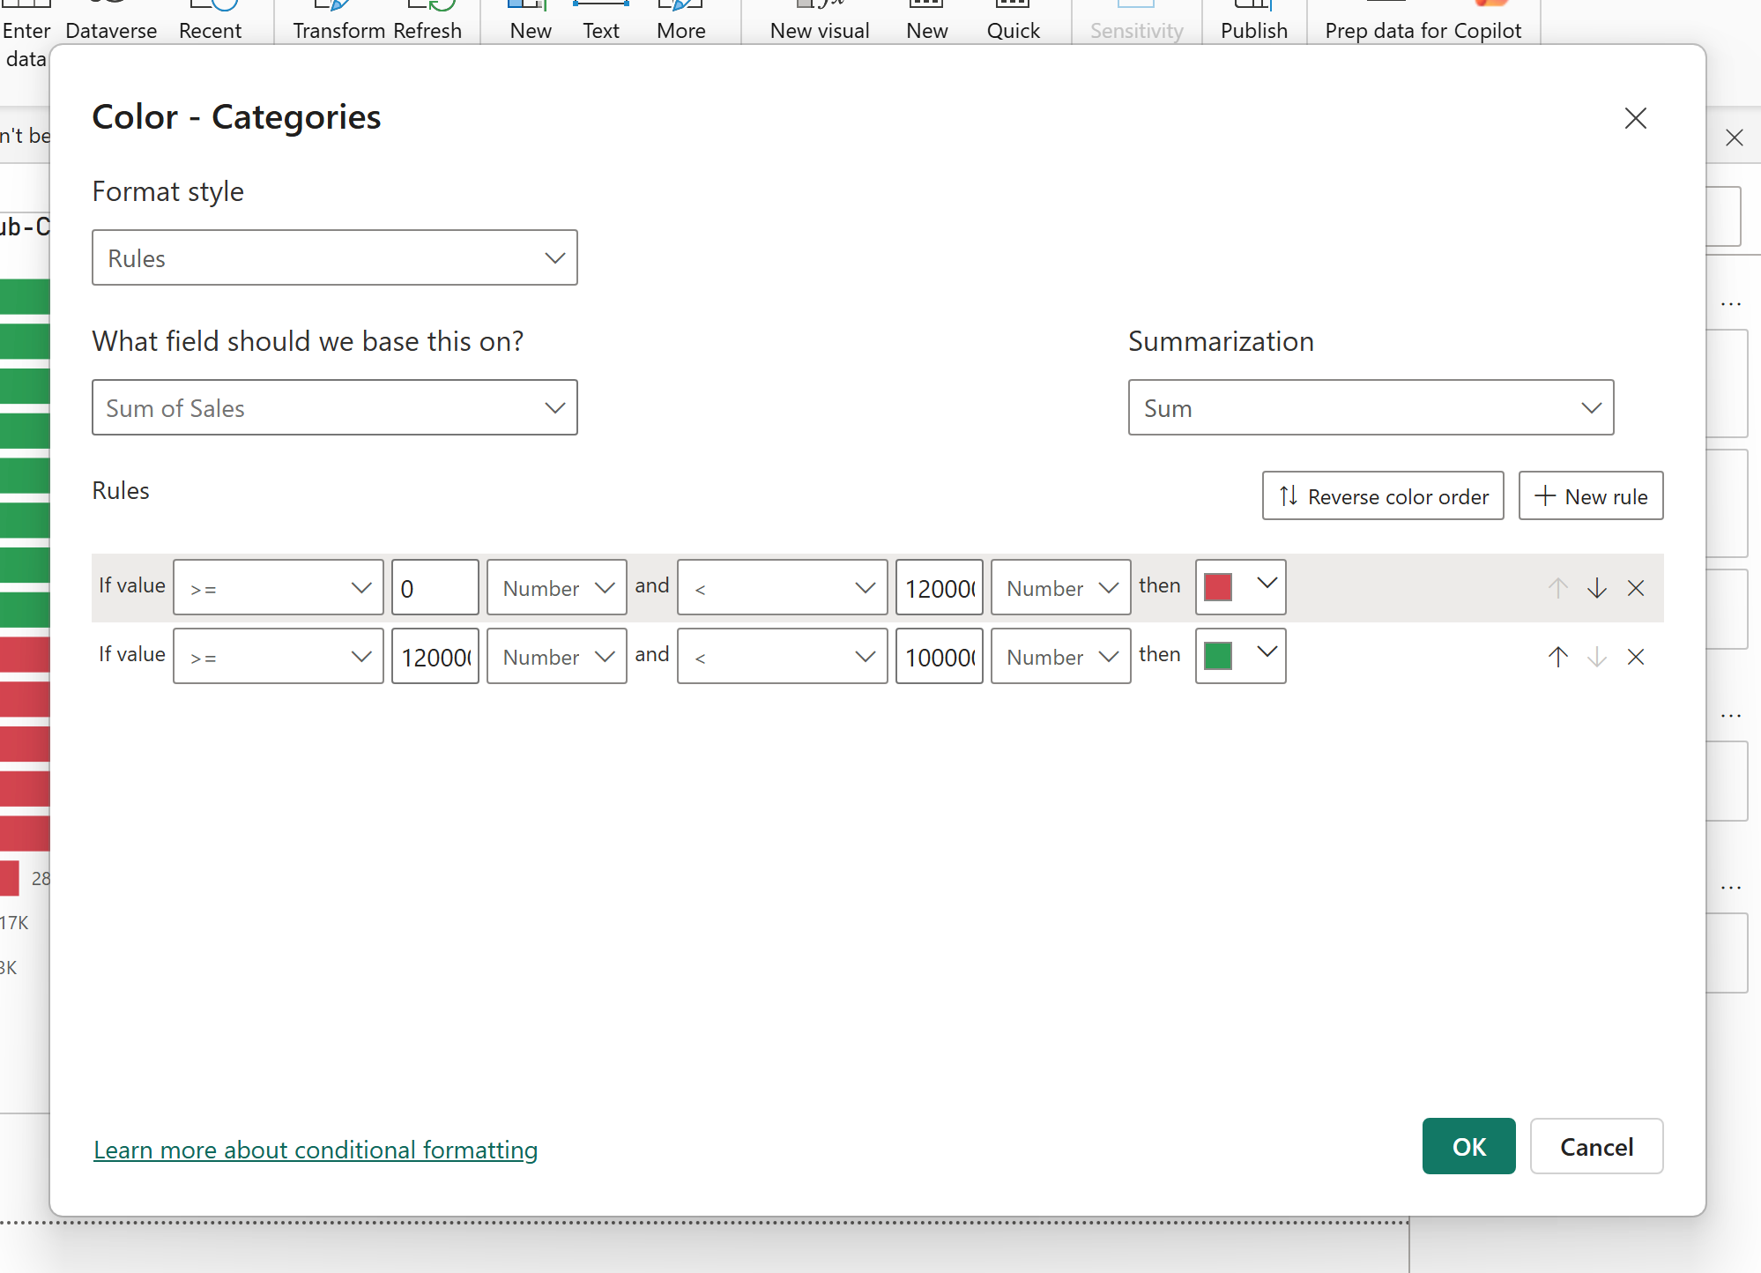Open first rule's second Number type dropdown
Viewport: 1761px width, 1273px height.
[1060, 588]
